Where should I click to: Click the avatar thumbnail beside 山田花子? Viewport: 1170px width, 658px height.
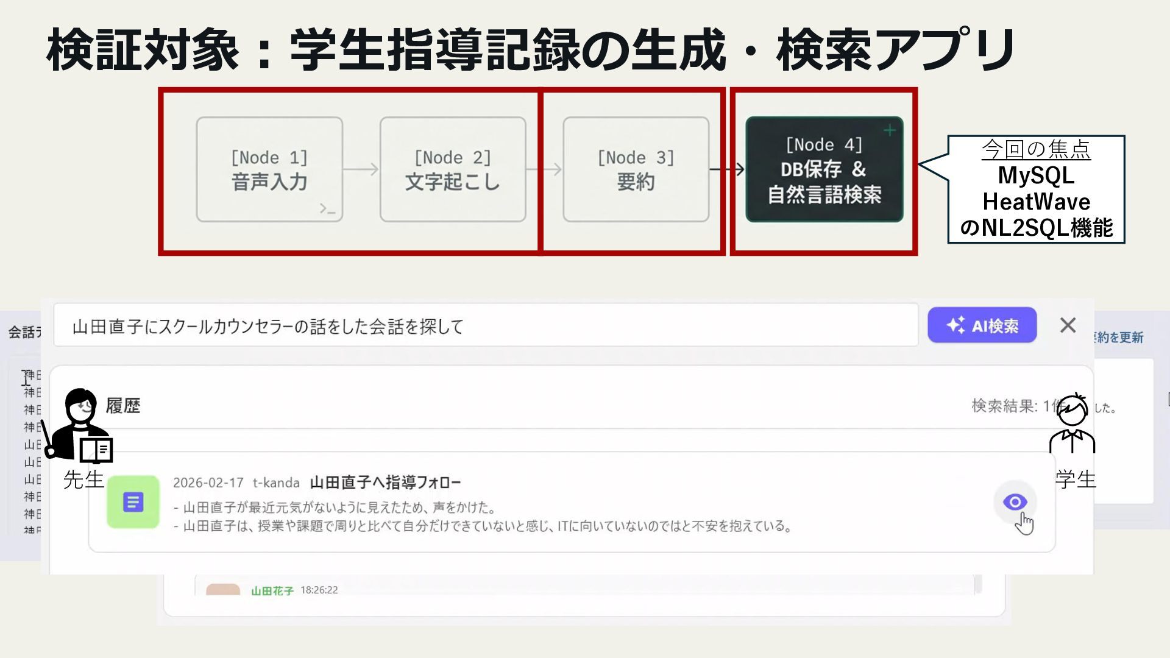point(223,589)
